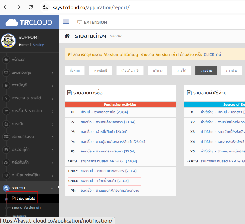Toggle the sidebar hamburger menu
Screen dimensions: 245x224
point(66,22)
